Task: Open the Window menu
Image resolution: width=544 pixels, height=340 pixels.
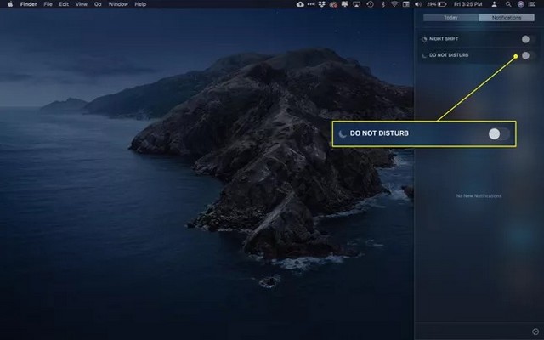Action: (118, 4)
